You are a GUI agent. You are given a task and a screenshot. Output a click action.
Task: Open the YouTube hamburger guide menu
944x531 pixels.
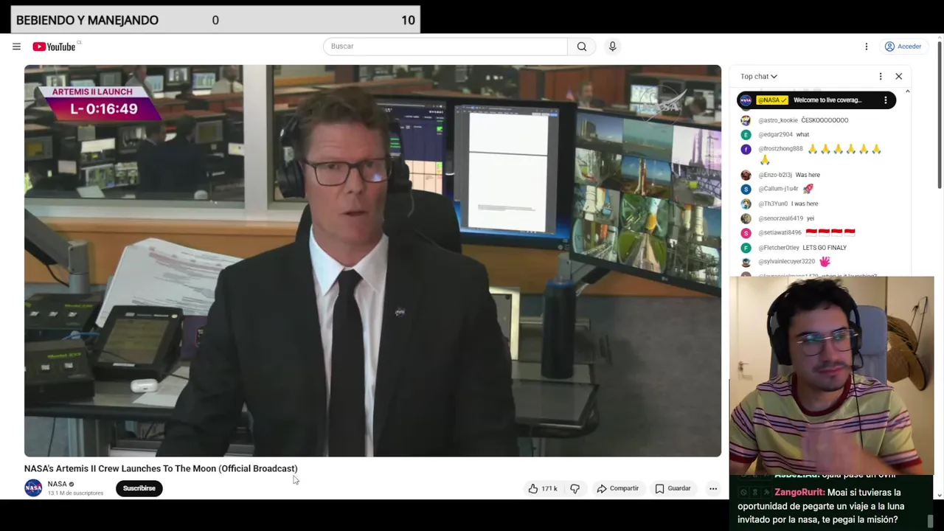(x=16, y=46)
